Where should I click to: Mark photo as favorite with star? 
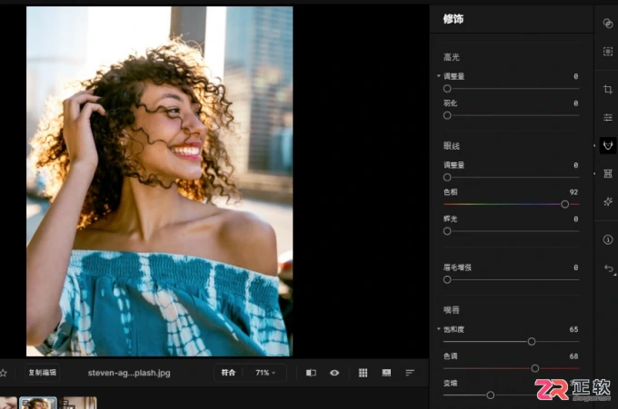click(3, 373)
